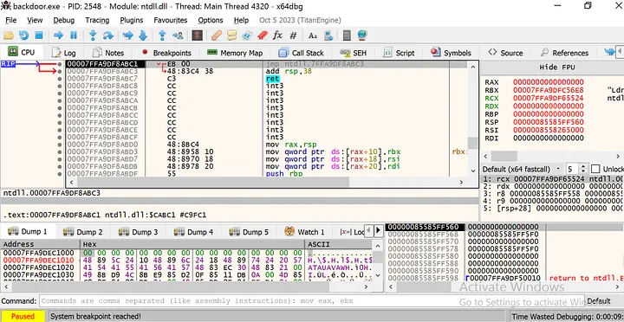This screenshot has width=624, height=322.
Task: Click the Pause toolbar icon
Action: coord(74,35)
